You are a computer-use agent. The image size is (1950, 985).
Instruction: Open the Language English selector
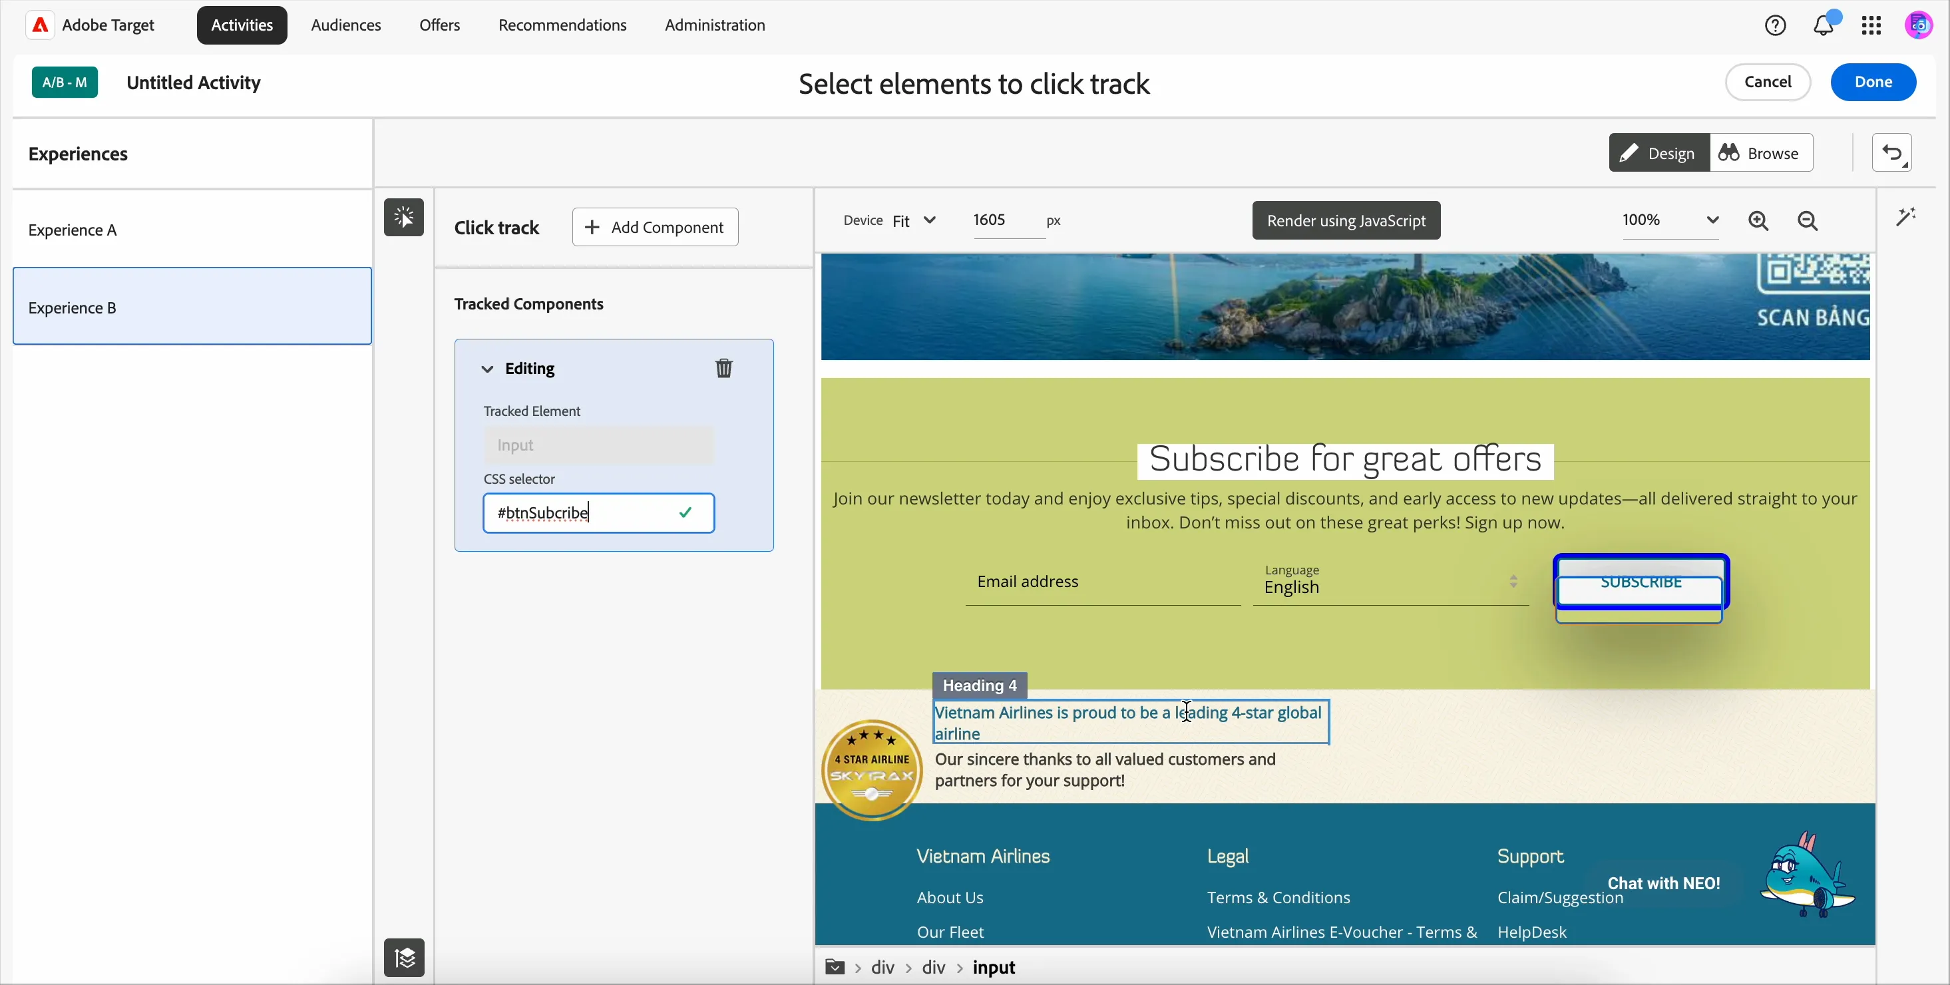click(x=1390, y=581)
